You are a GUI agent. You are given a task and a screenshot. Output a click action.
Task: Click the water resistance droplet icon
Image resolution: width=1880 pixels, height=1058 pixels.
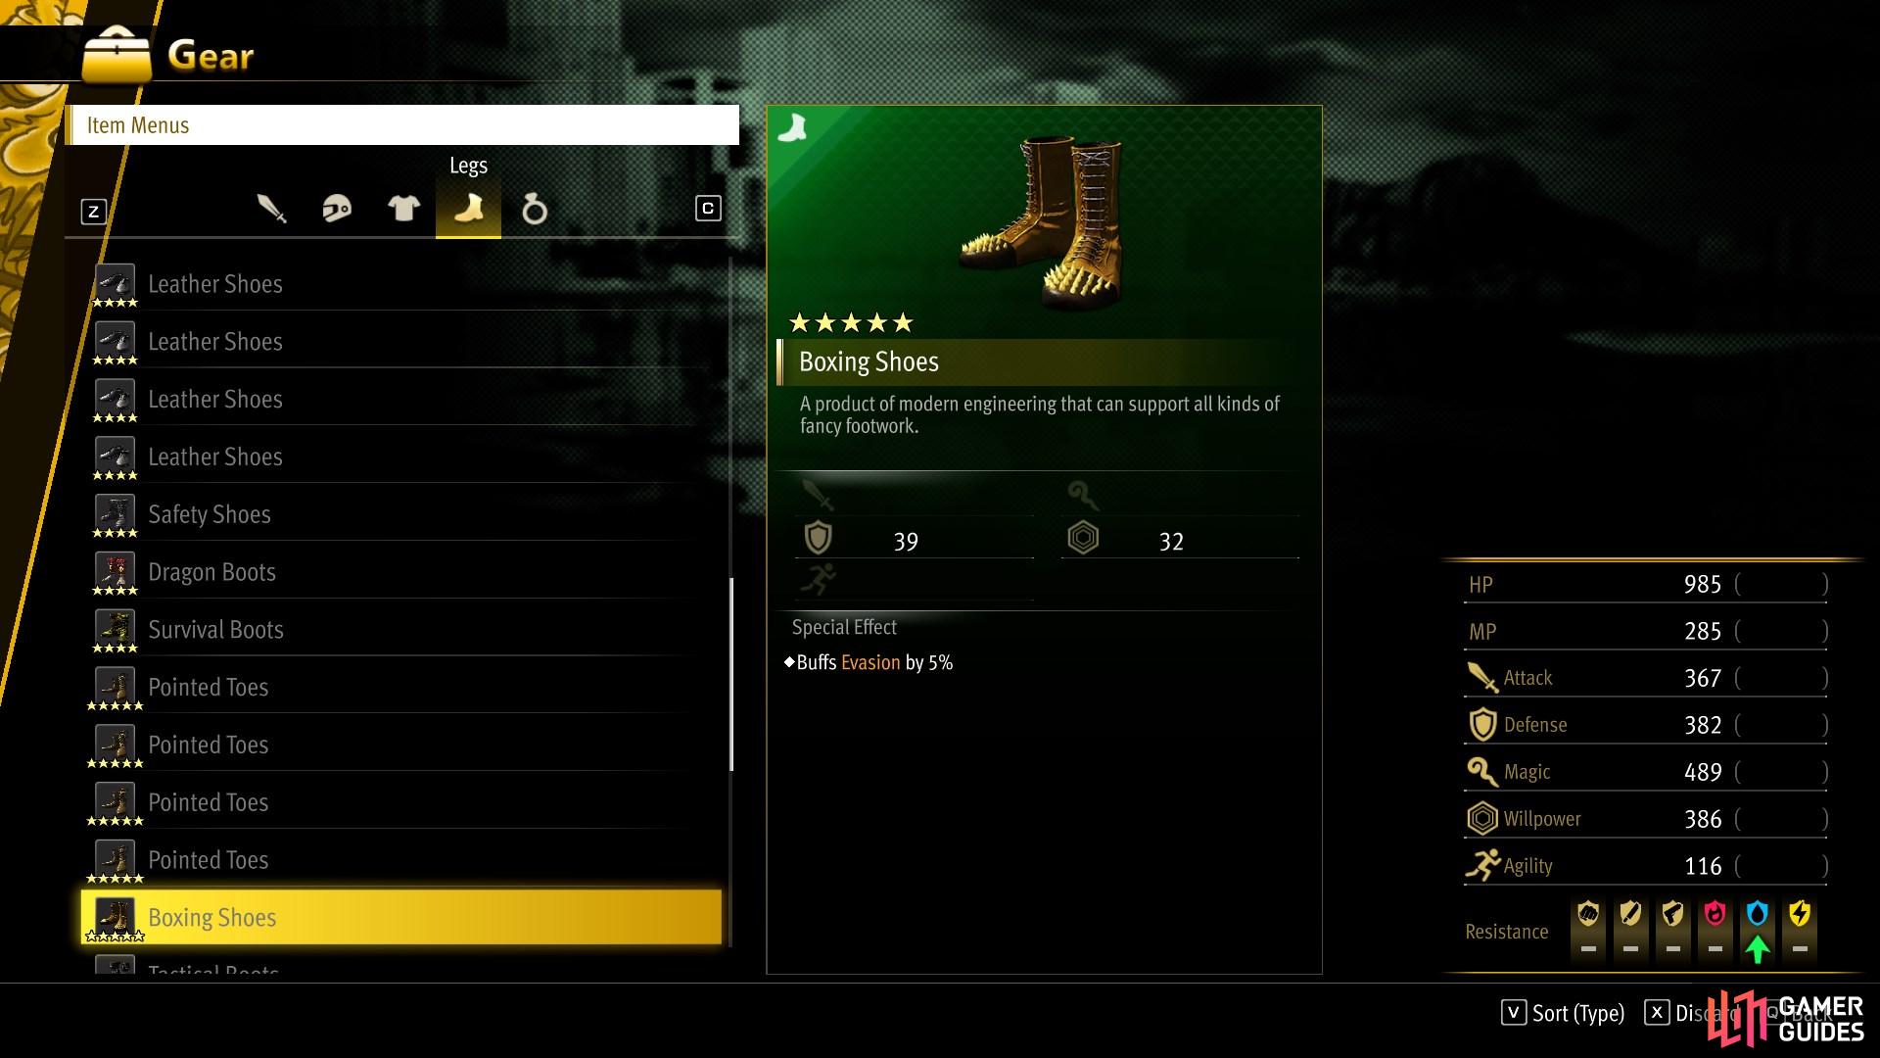point(1758,915)
